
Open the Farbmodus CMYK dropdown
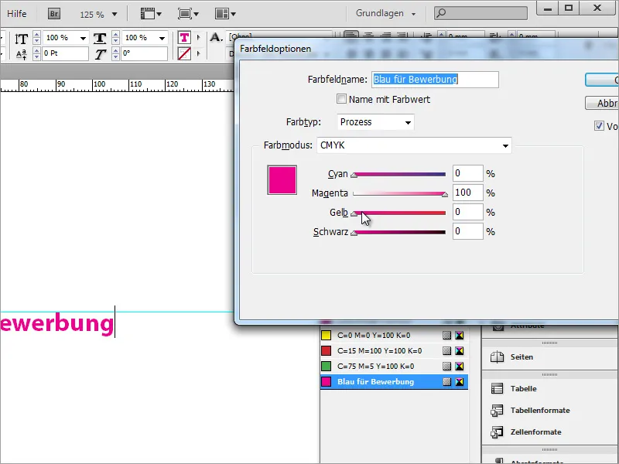[414, 145]
